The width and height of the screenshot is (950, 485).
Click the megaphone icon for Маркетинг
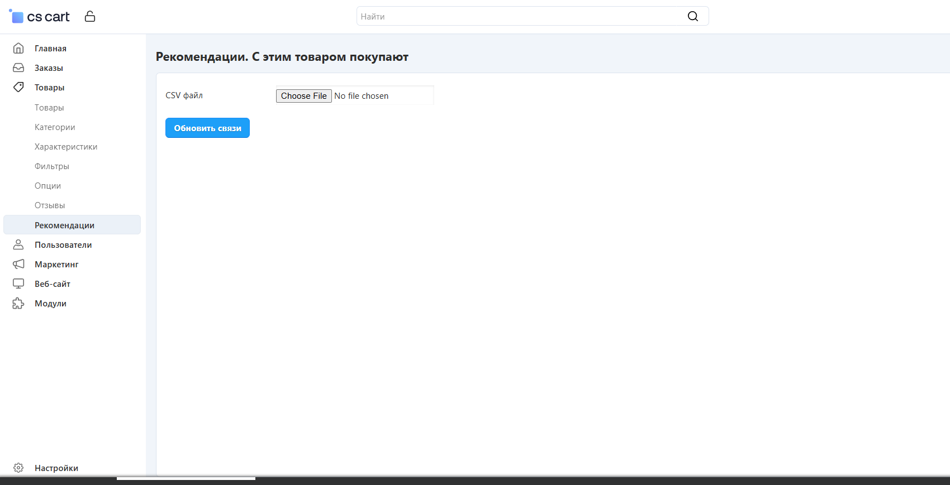(18, 264)
